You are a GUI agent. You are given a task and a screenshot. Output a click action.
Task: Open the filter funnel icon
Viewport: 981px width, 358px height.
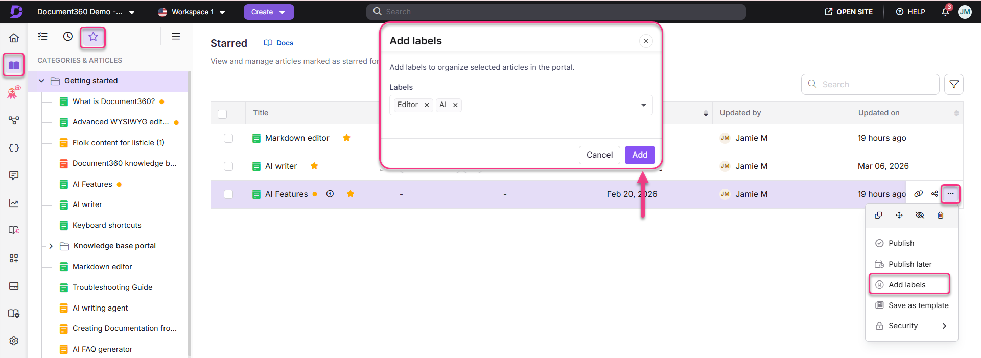(x=953, y=84)
